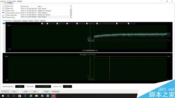This screenshot has width=175, height=98.
Task: Open the green S app in taskbar
Action: coord(42,96)
